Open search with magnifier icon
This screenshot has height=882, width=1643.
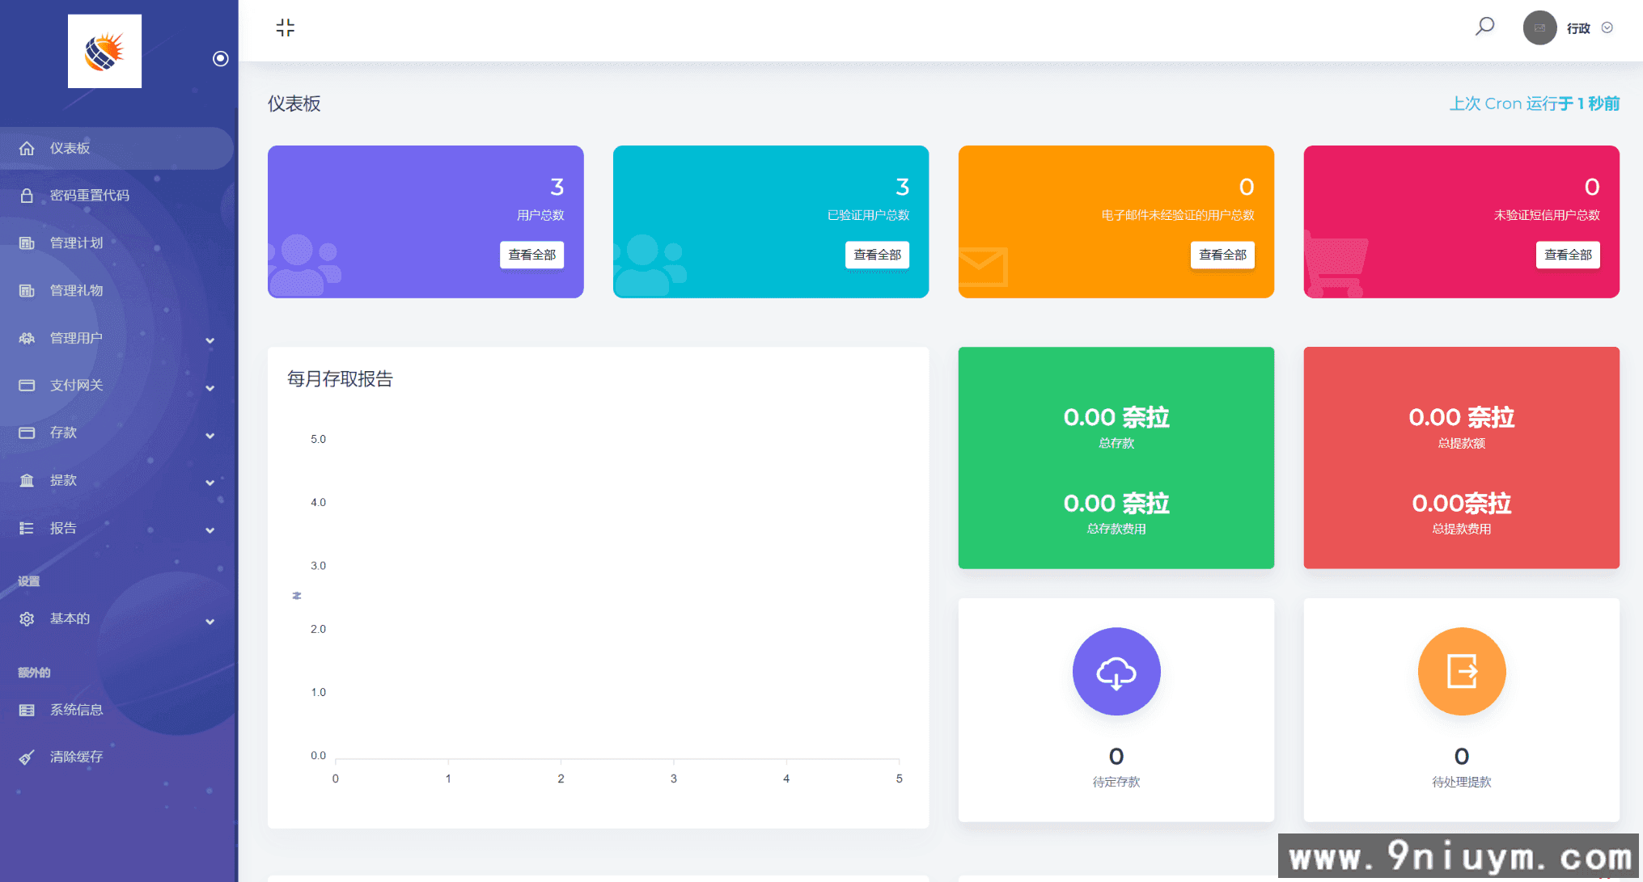[1484, 27]
